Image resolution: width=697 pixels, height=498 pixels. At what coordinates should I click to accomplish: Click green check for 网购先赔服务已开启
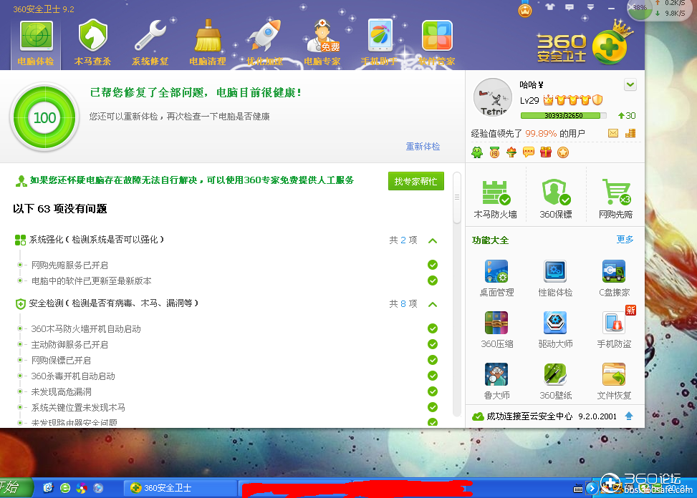point(433,265)
